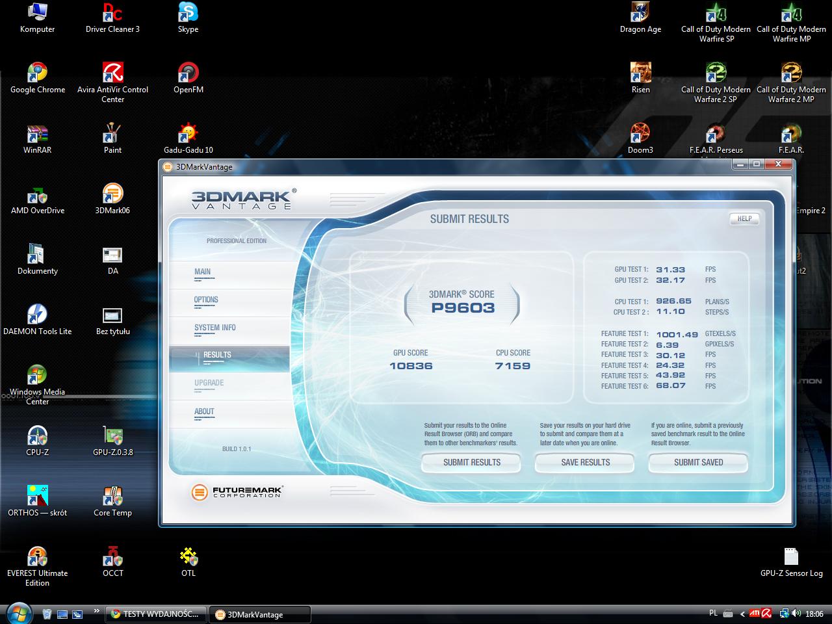Open HELP in 3DMark Vantage
The width and height of the screenshot is (832, 624).
click(x=744, y=219)
